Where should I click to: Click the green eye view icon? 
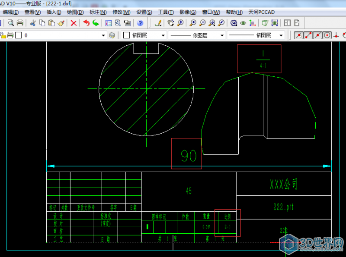coord(243,23)
